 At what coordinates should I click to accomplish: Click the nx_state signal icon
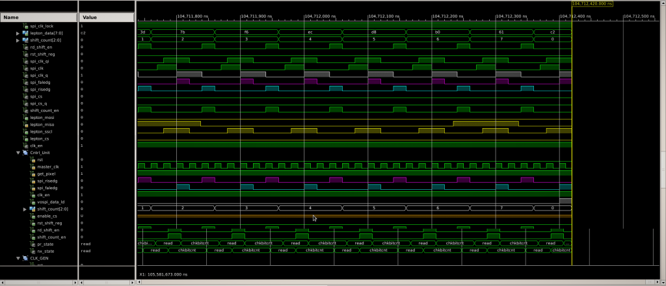tap(33, 251)
